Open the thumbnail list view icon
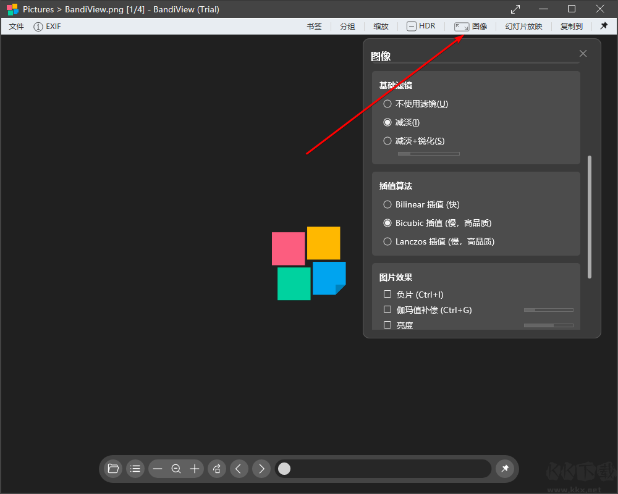The width and height of the screenshot is (618, 494). click(x=135, y=469)
